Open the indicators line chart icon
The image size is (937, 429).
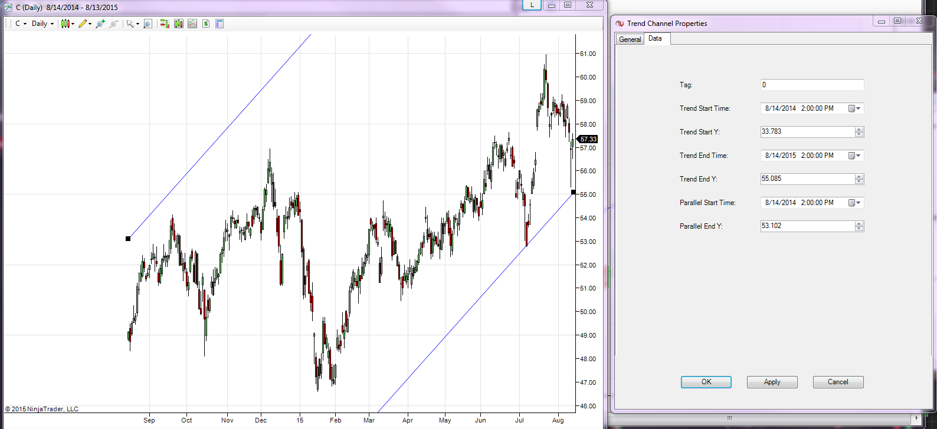(x=192, y=24)
